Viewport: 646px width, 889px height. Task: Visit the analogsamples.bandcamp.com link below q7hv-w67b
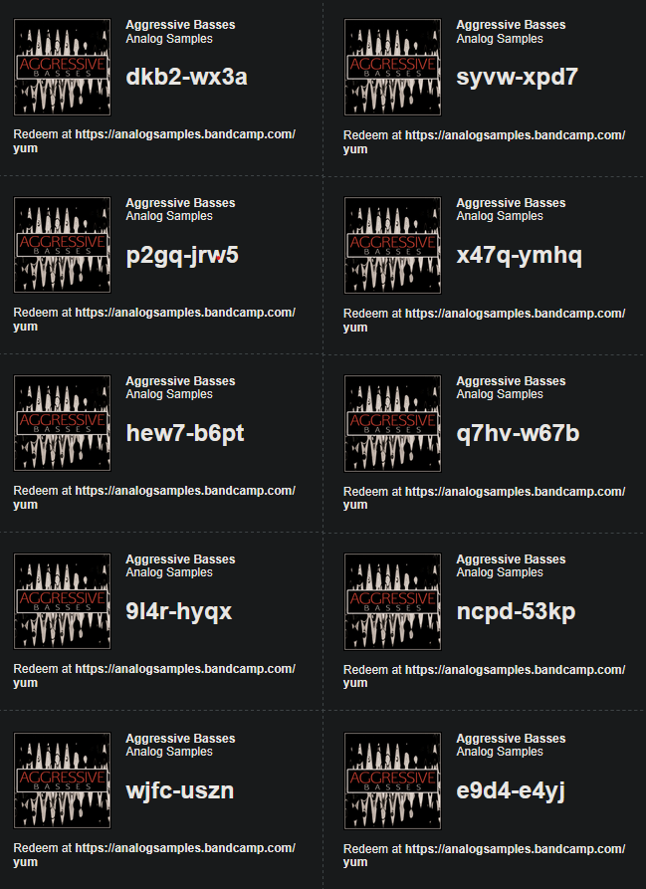pos(515,492)
